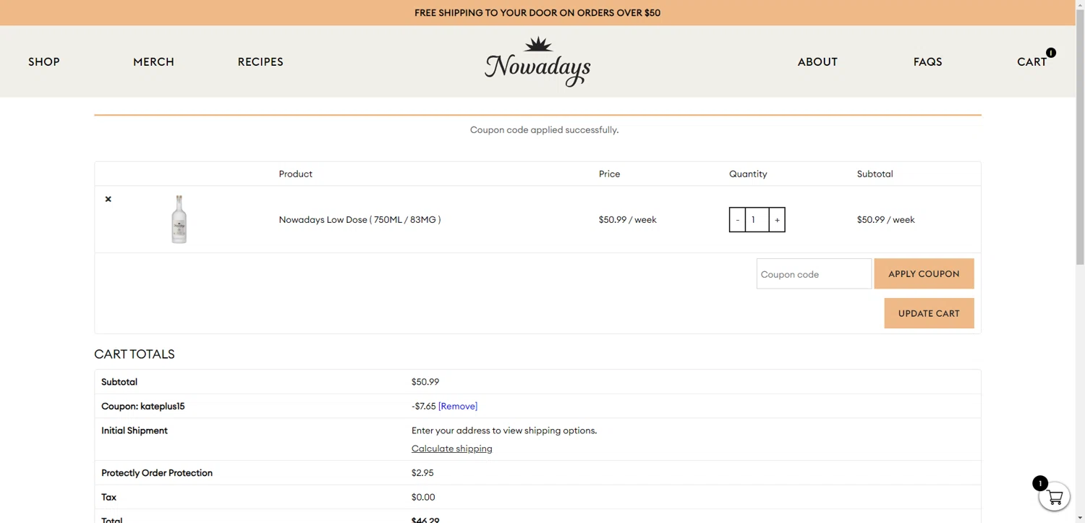1085x523 pixels.
Task: Select the Tax amount $0.00
Action: (423, 498)
